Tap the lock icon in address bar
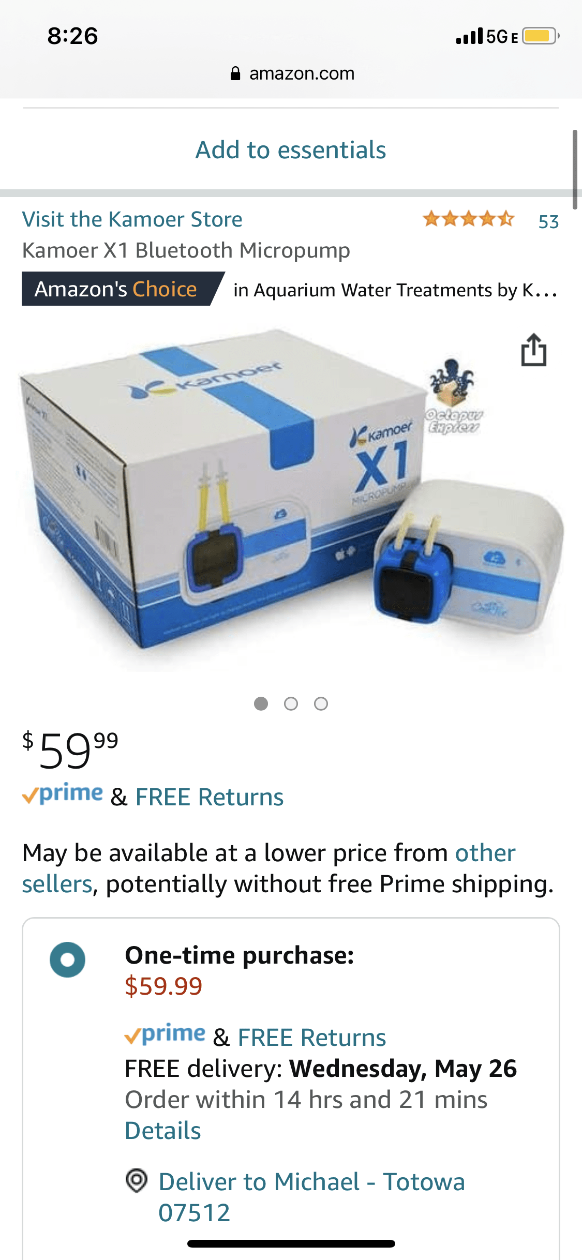Screen dimensions: 582x1260 [235, 73]
